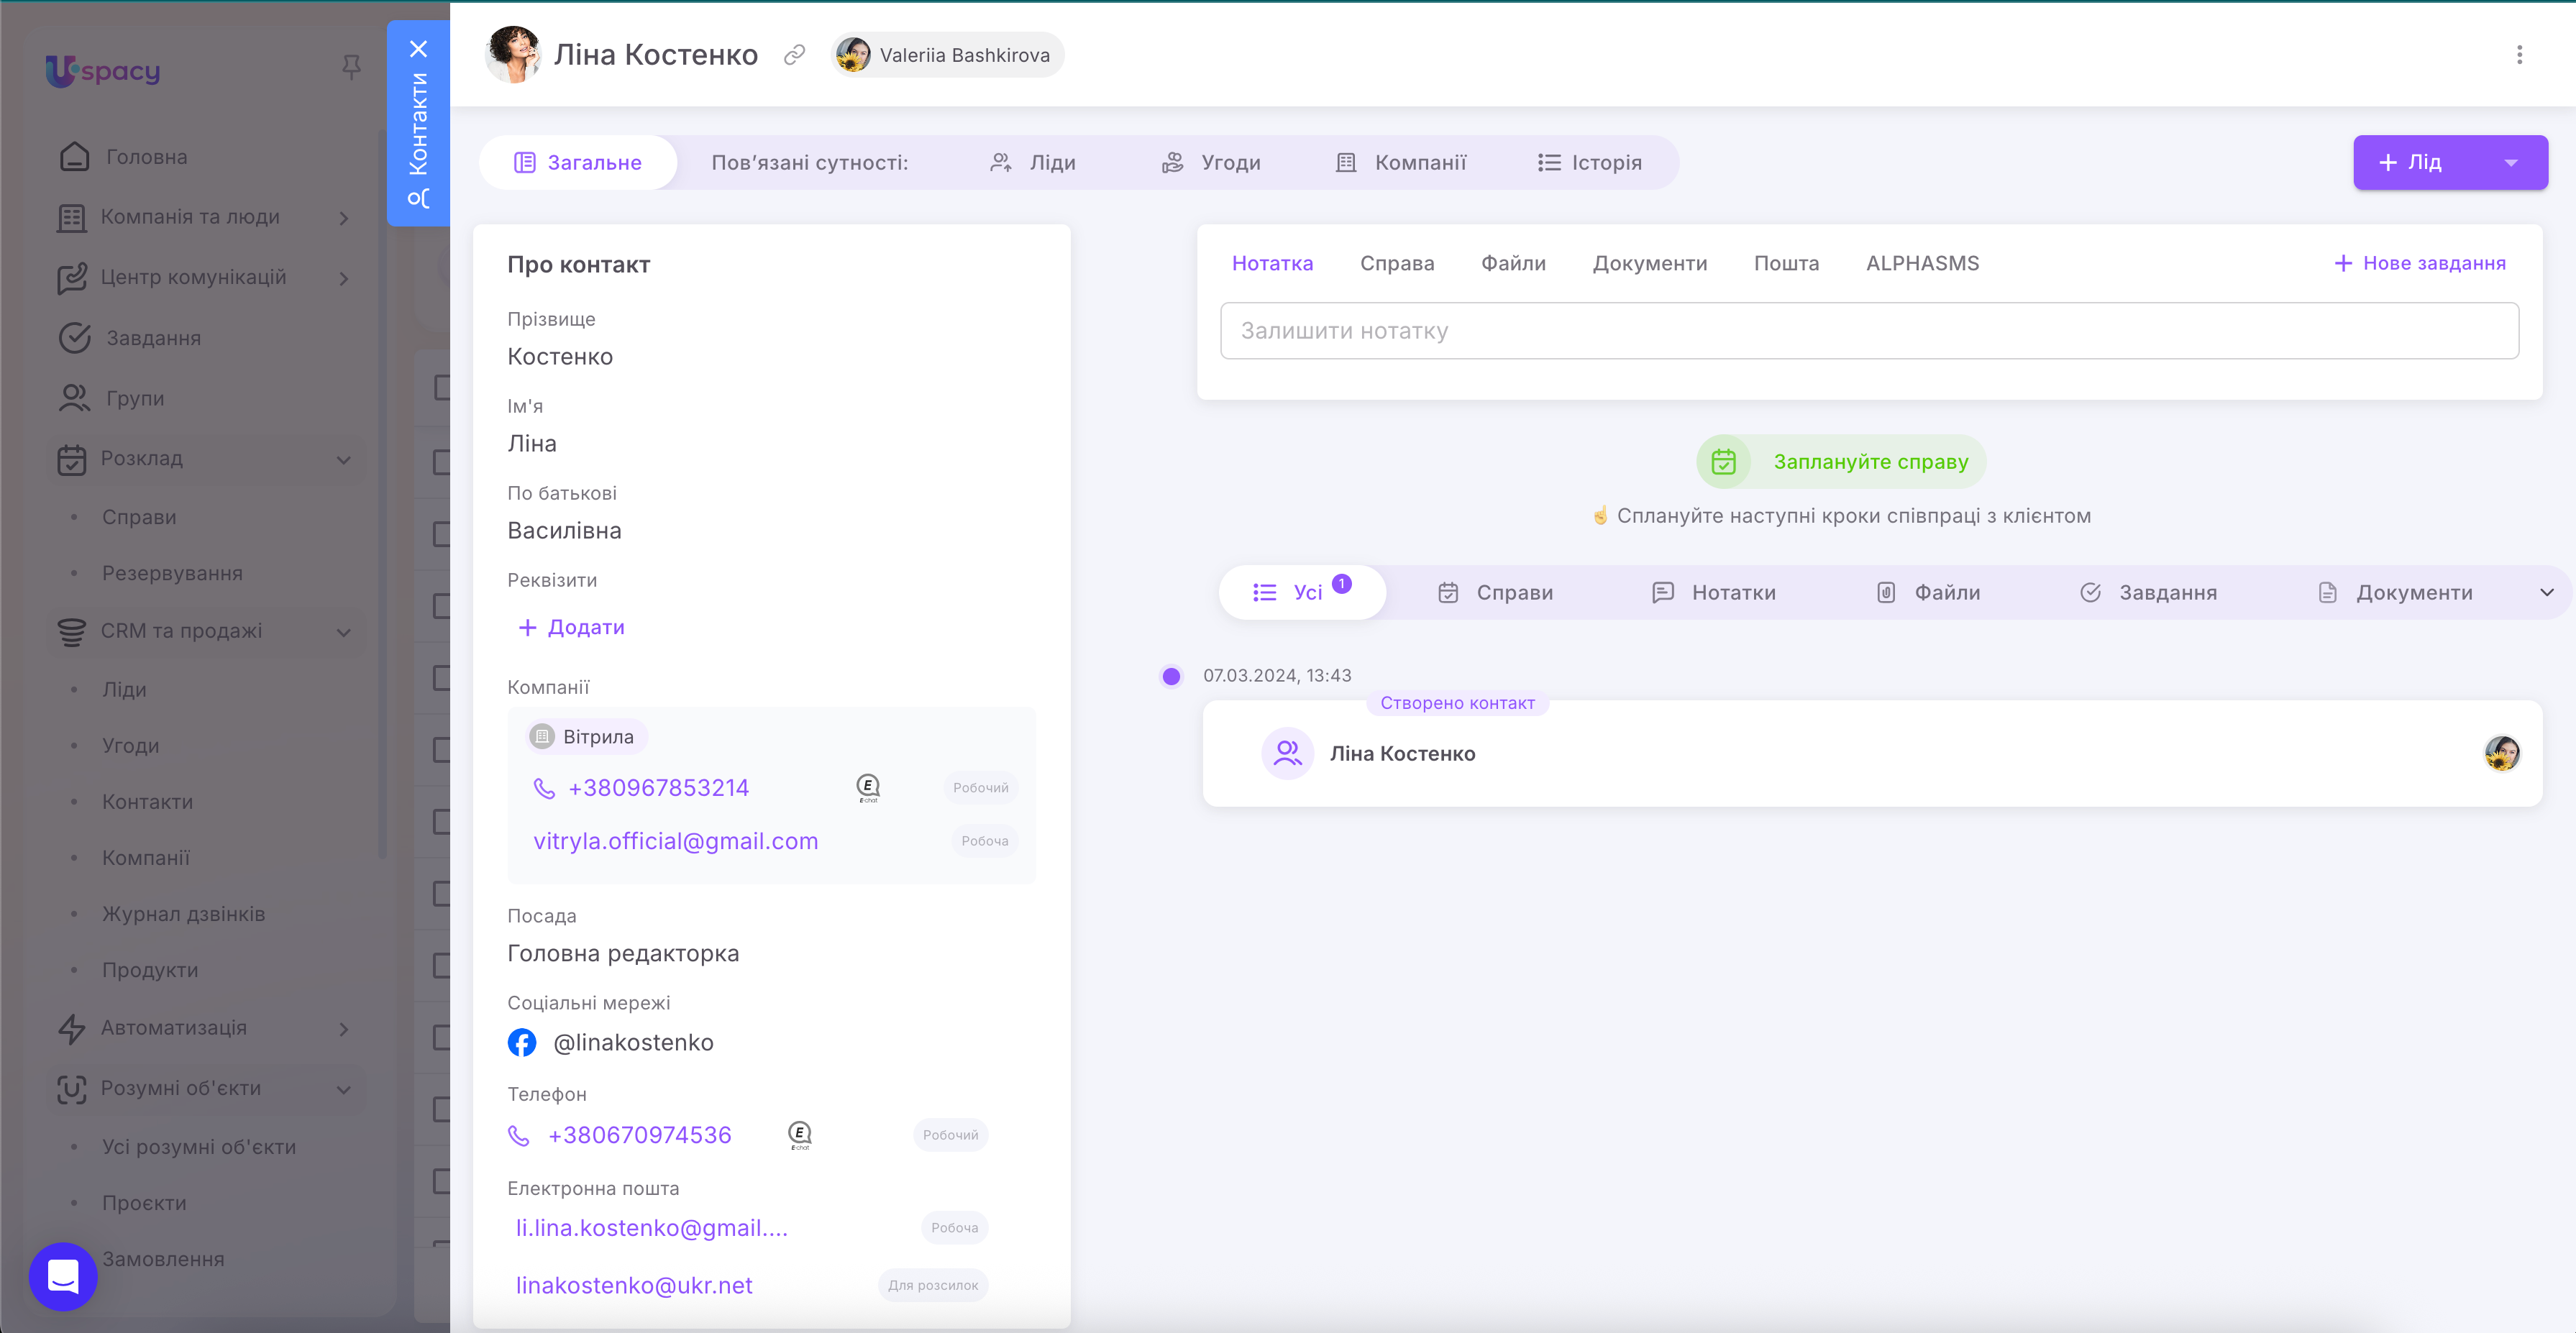This screenshot has width=2576, height=1333.
Task: Collapse the CRM та продажі section
Action: (343, 631)
